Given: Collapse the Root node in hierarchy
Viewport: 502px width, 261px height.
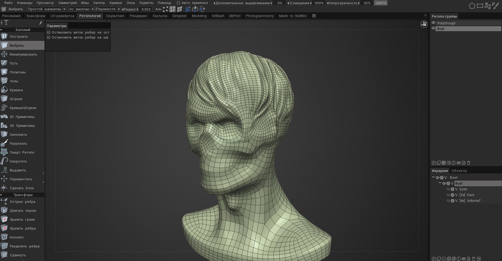Looking at the screenshot, I should click(433, 177).
